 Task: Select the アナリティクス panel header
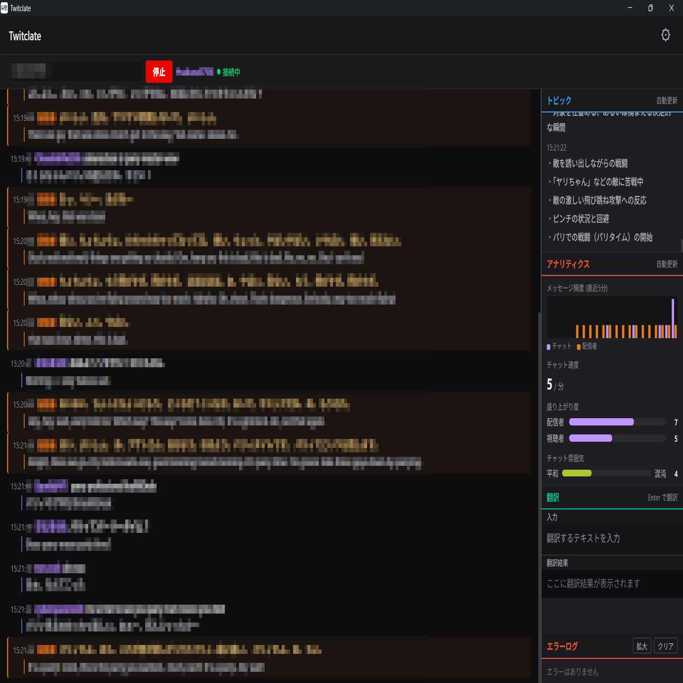pyautogui.click(x=568, y=264)
